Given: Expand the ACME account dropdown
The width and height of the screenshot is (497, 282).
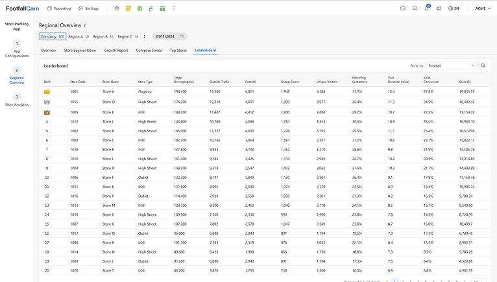Looking at the screenshot, I should point(483,8).
